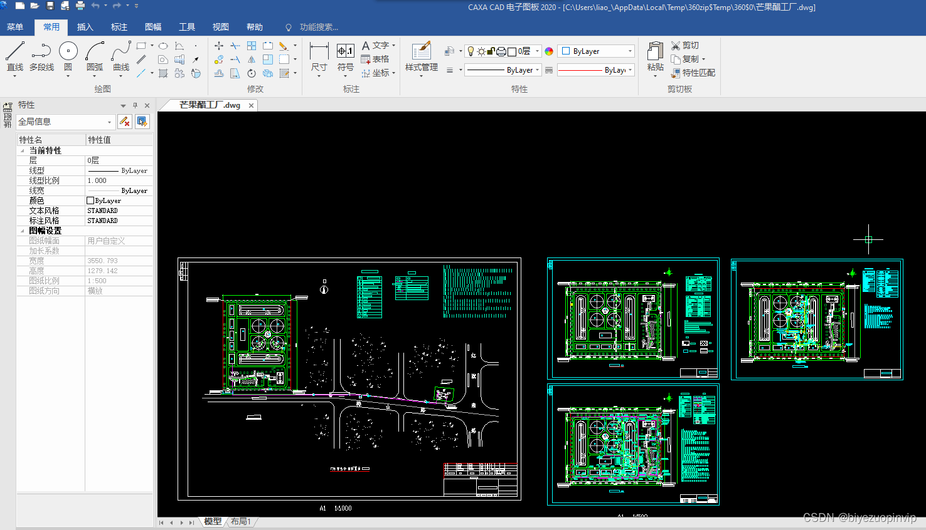The height and width of the screenshot is (530, 926).
Task: Click the hatch fill tool icon
Action: 163,73
